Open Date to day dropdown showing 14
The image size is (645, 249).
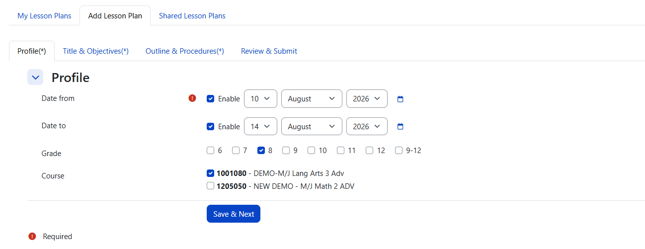[260, 126]
